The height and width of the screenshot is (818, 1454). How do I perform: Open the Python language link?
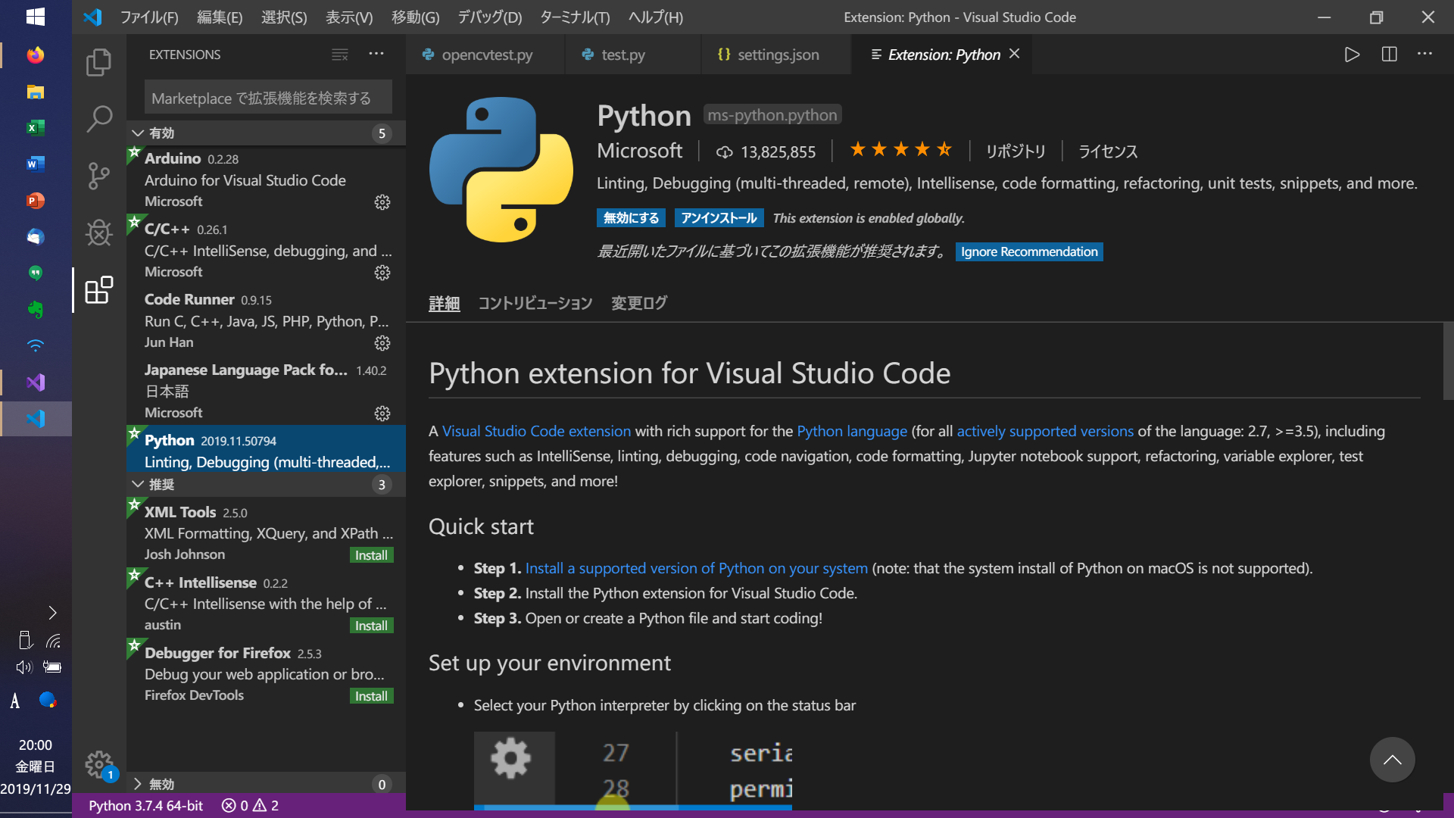click(x=851, y=431)
